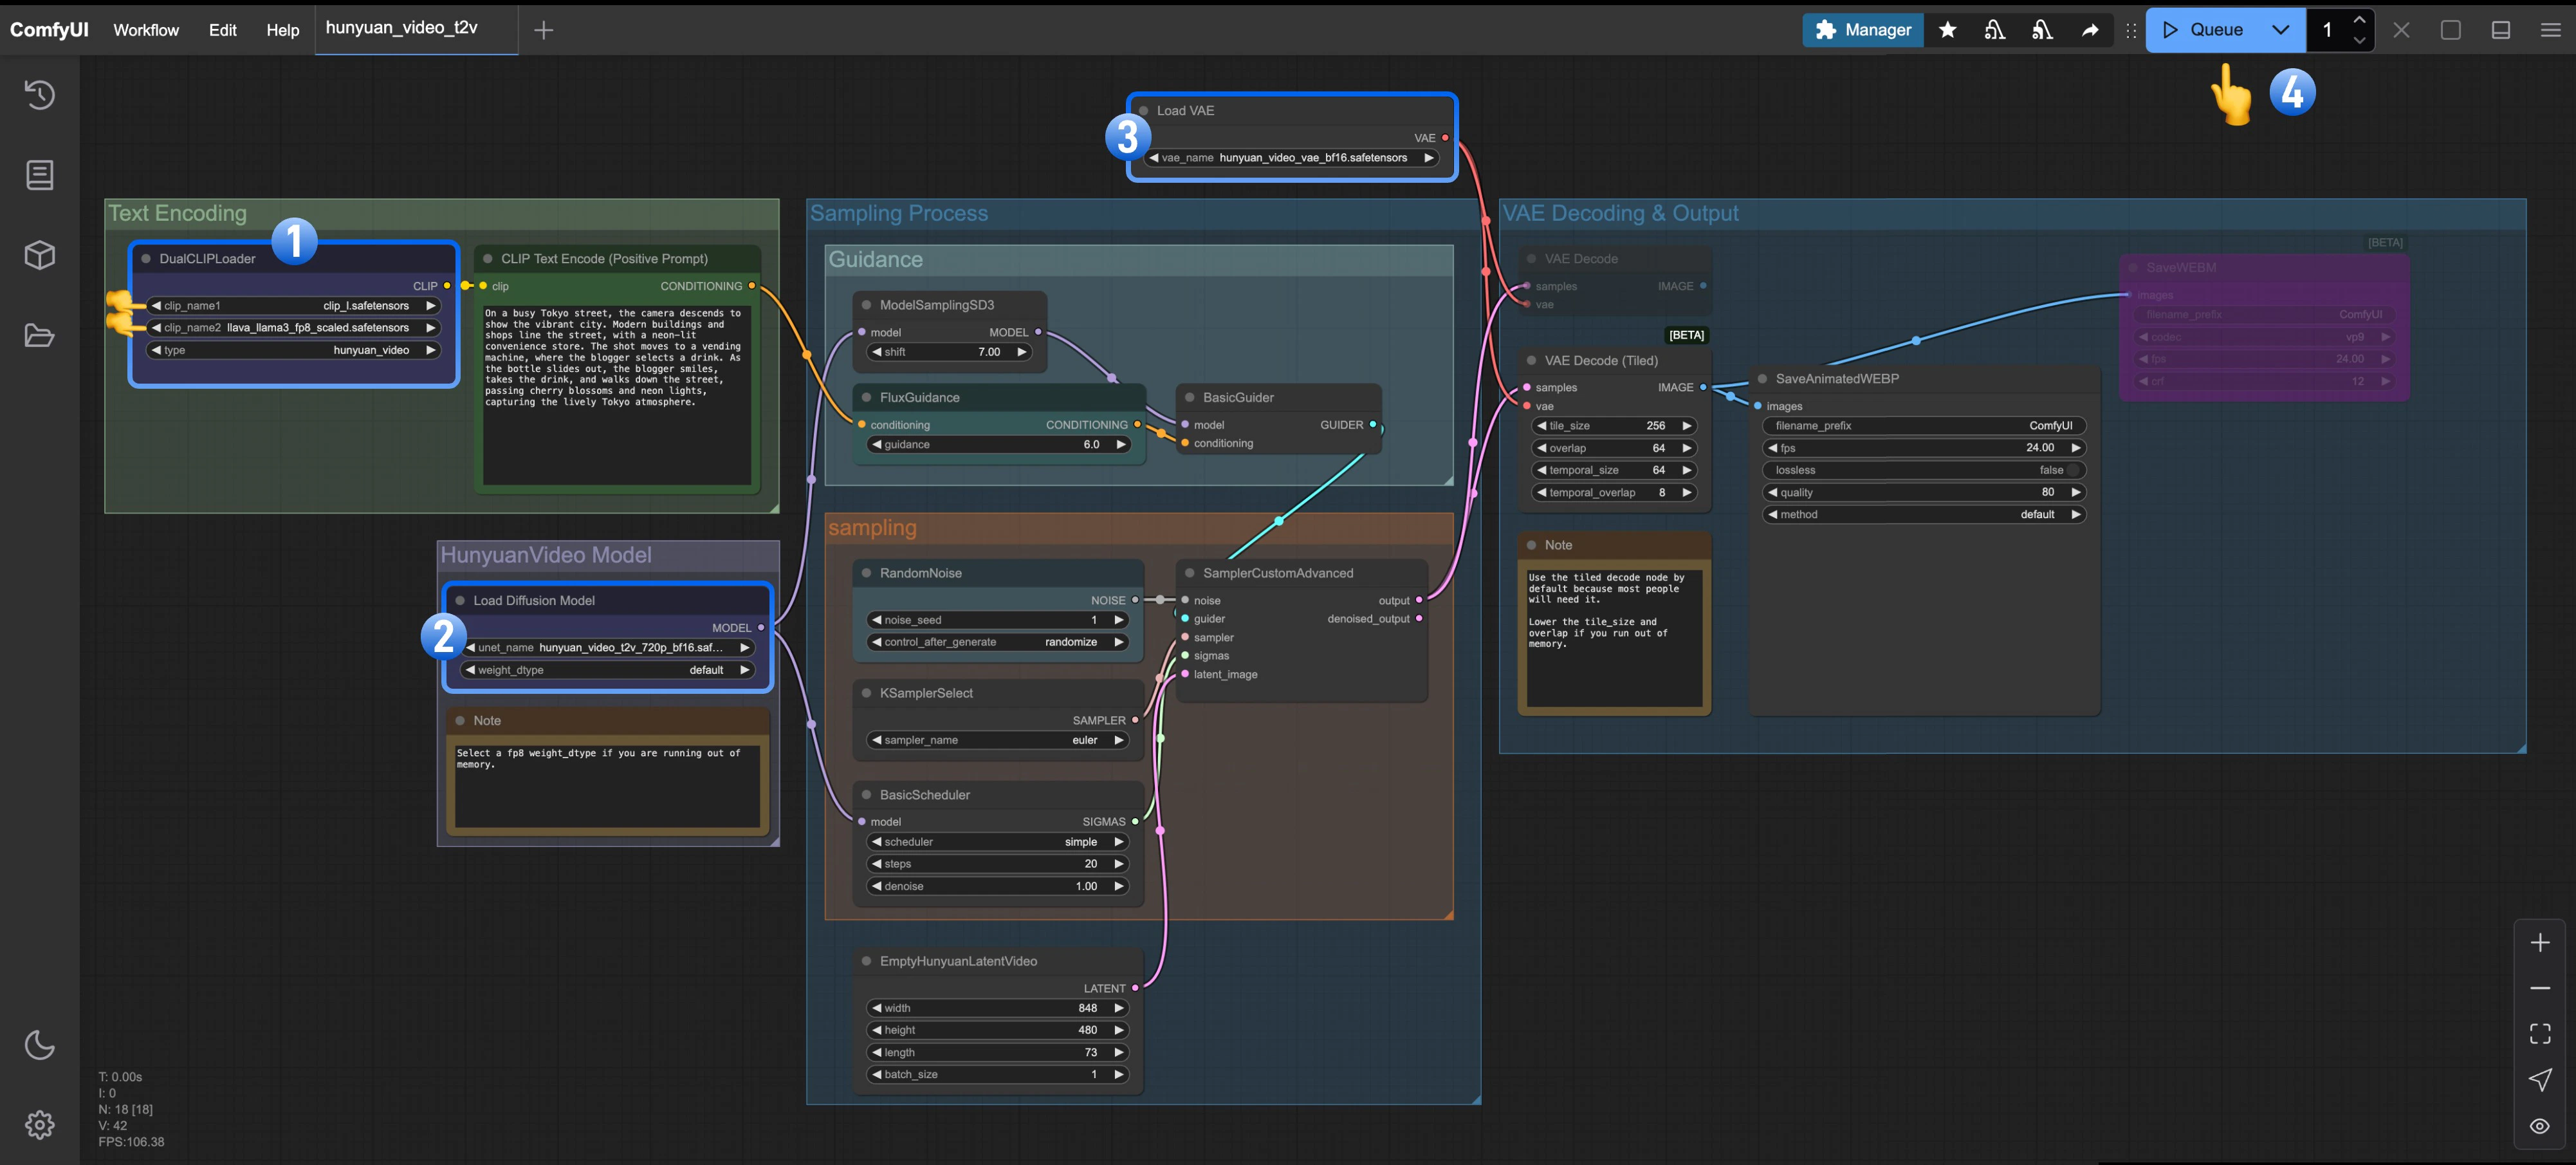2576x1165 pixels.
Task: Open the Queue options dropdown chevron
Action: pos(2280,30)
